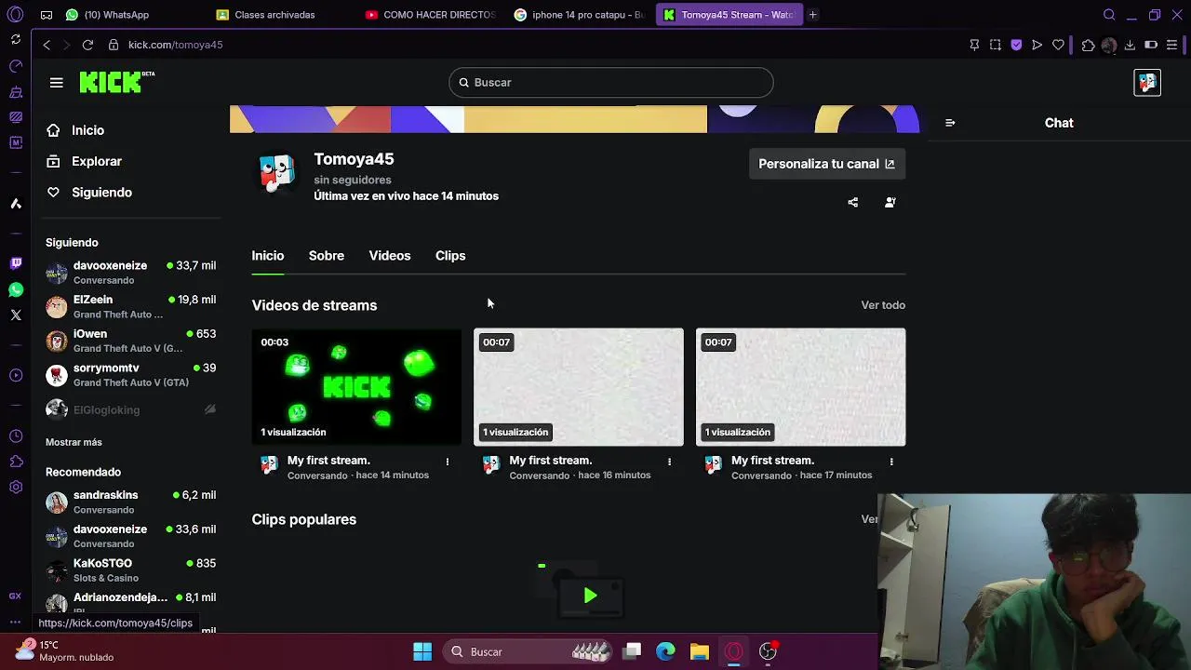This screenshot has height=670, width=1191.
Task: Open sorrymomtv channel
Action: (x=130, y=374)
